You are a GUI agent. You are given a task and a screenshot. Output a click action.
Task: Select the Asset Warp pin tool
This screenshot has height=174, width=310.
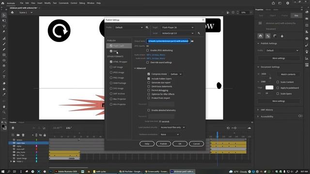point(4,31)
